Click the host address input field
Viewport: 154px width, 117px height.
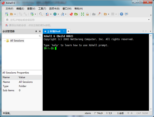(78, 20)
